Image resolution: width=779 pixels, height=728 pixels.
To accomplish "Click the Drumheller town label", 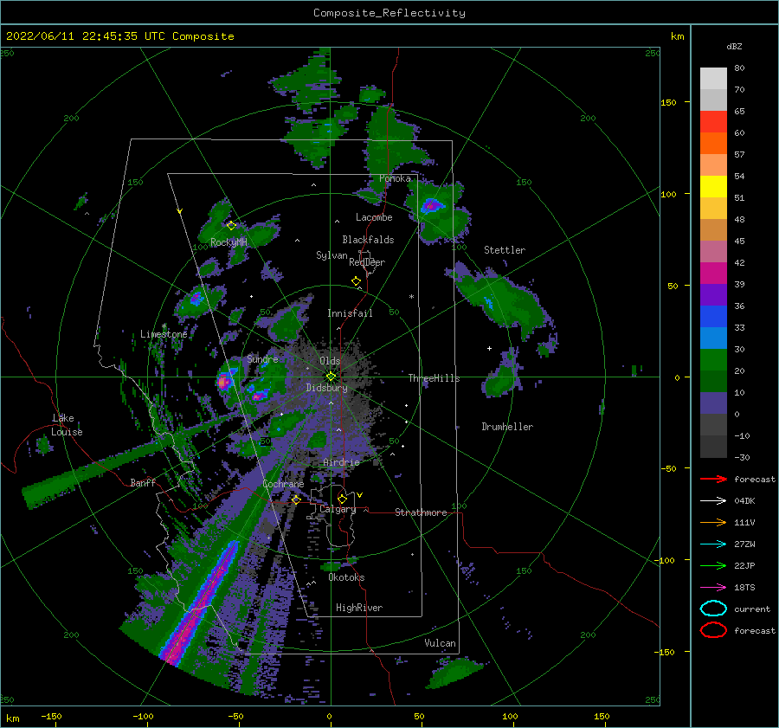I will coord(507,427).
